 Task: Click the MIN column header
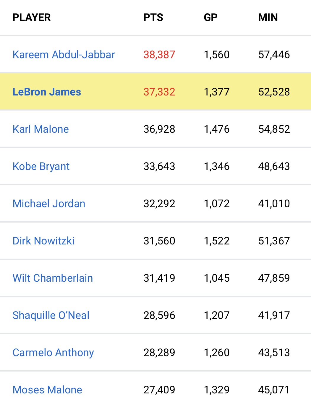pos(268,17)
